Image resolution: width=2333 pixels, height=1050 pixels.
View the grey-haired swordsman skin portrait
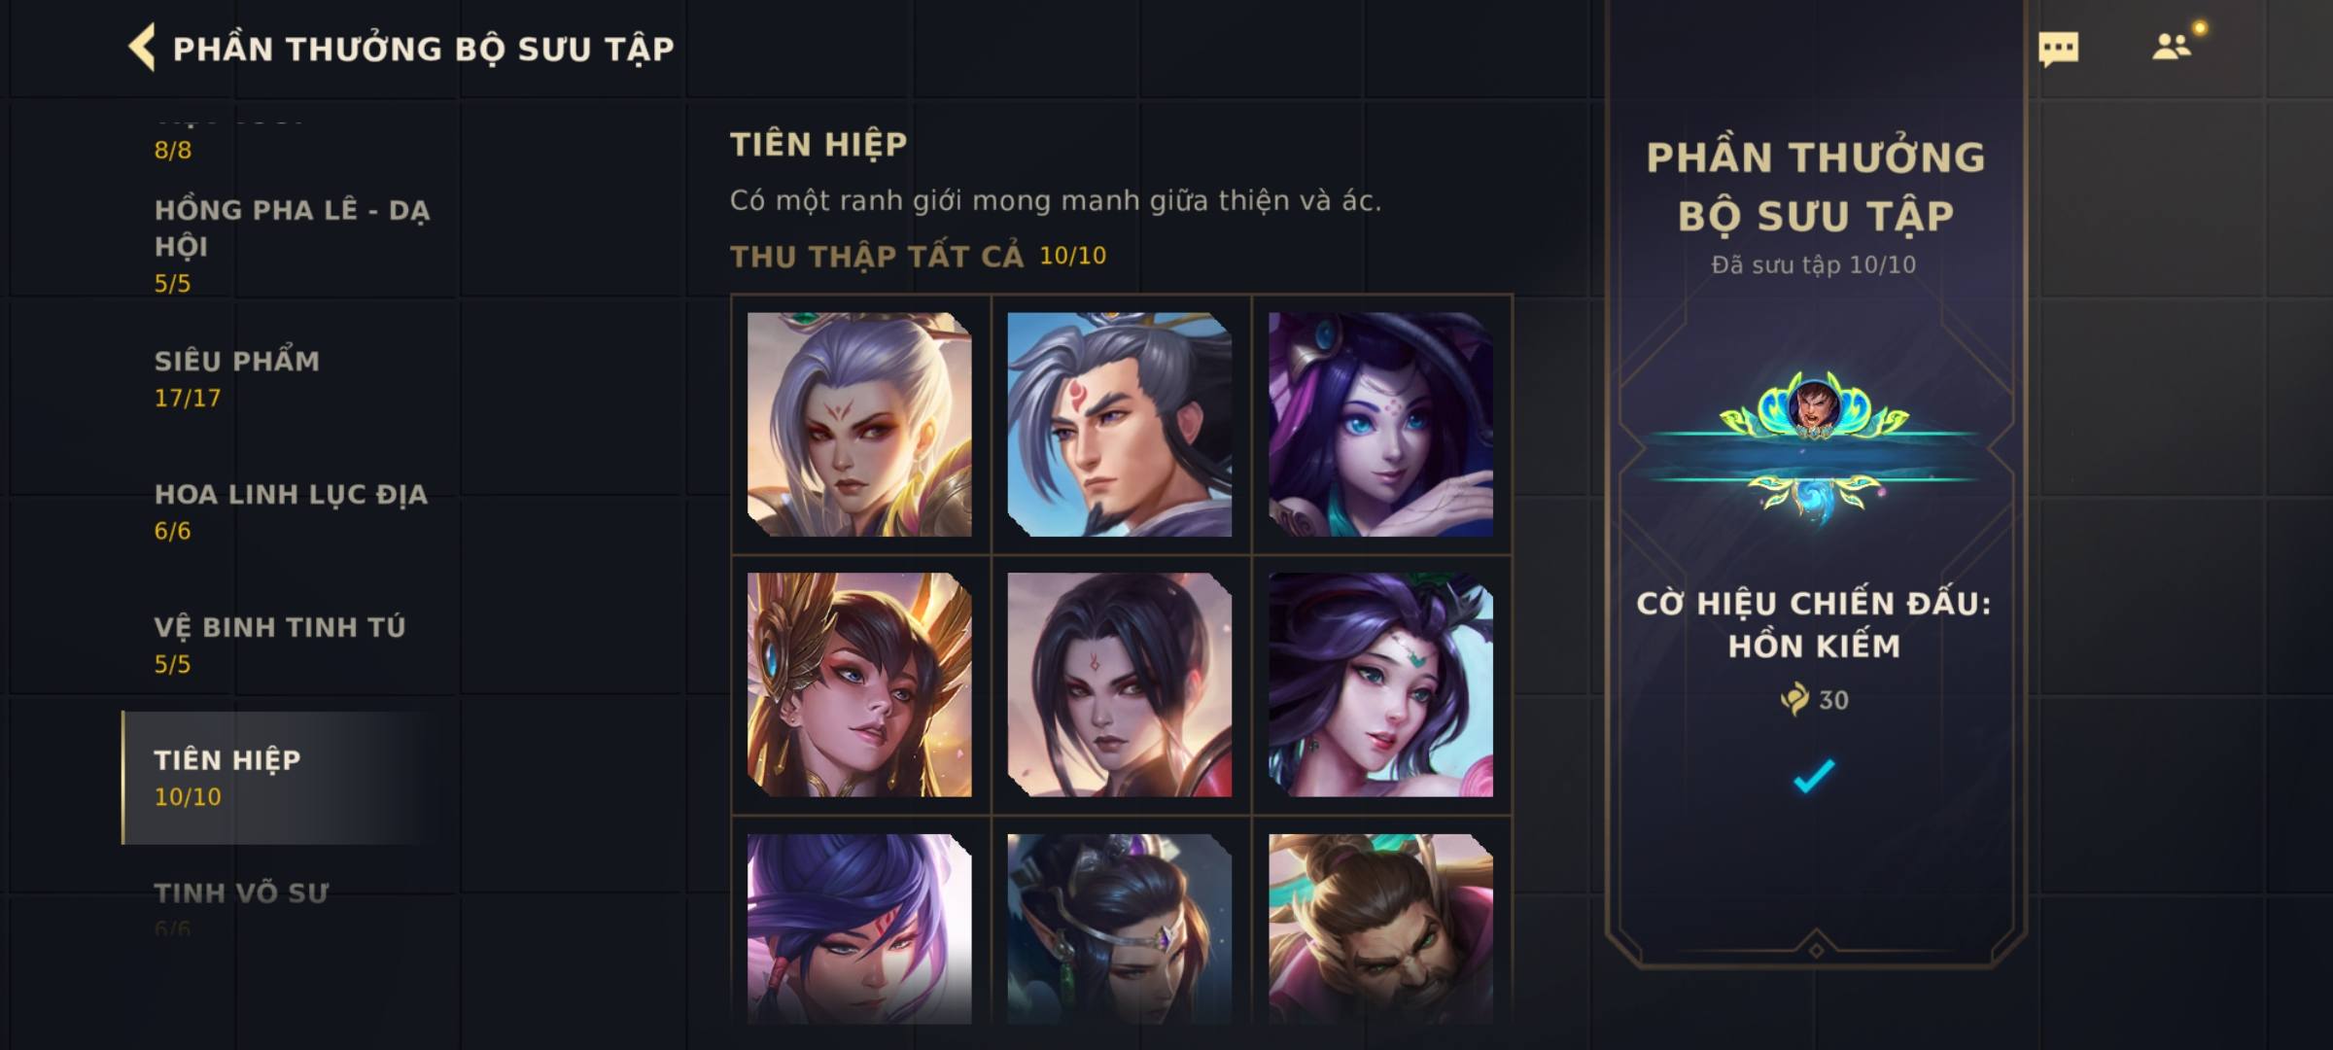point(1120,424)
